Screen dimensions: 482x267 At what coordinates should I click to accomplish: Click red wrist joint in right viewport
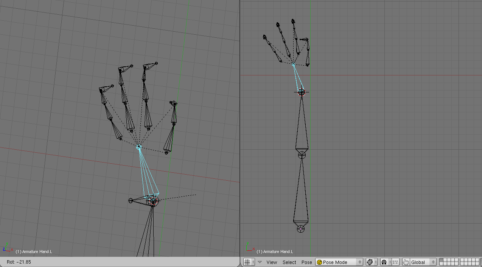[302, 92]
